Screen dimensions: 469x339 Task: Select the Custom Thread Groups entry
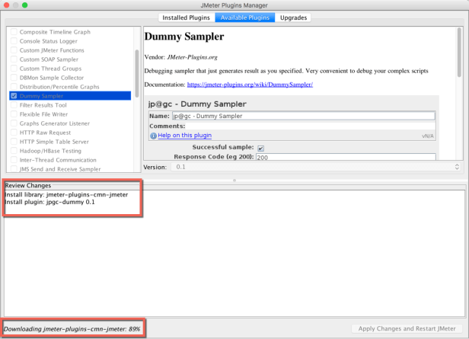50,69
